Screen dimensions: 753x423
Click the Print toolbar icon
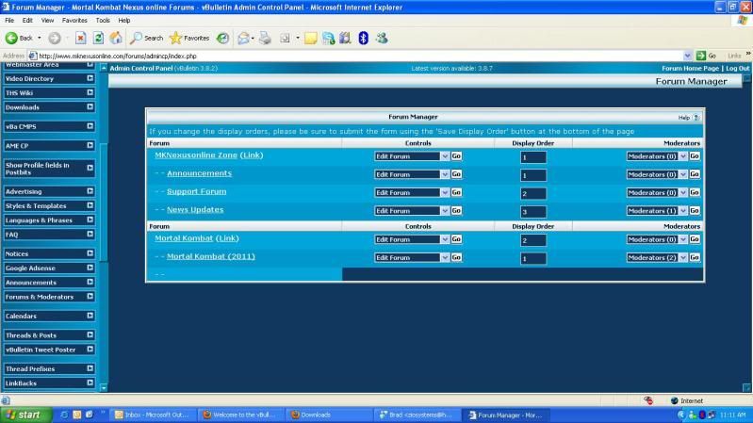pyautogui.click(x=265, y=38)
